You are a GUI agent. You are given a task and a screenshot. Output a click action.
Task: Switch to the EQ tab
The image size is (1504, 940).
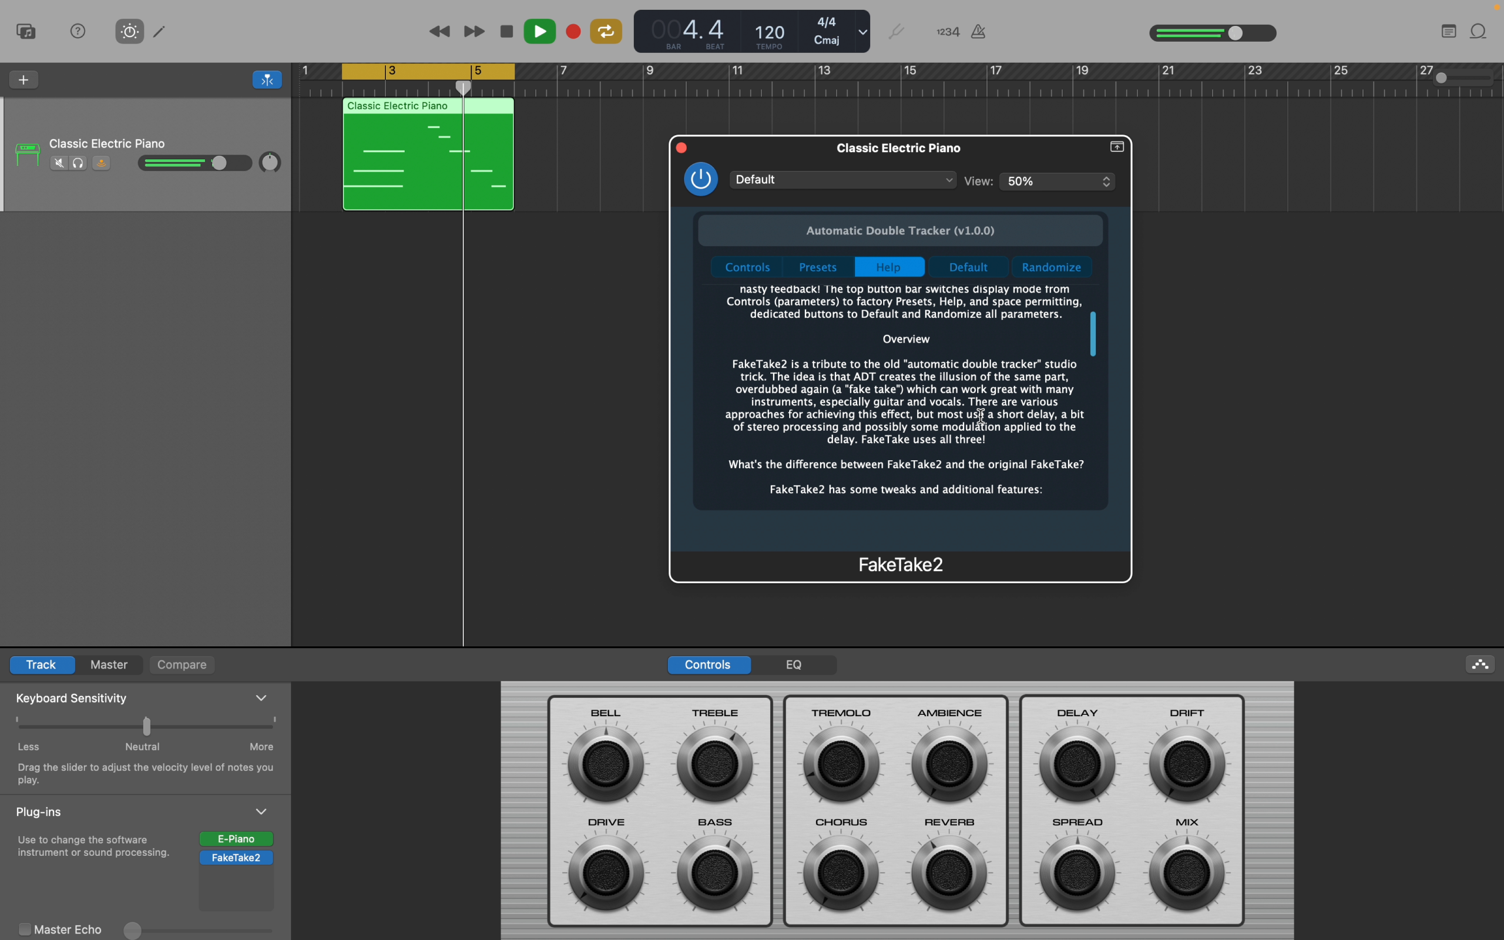pyautogui.click(x=794, y=664)
